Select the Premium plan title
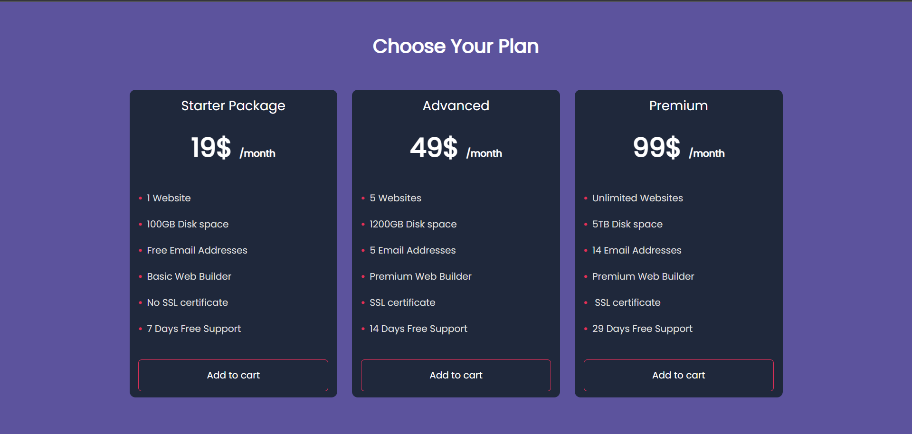This screenshot has width=912, height=434. click(678, 106)
